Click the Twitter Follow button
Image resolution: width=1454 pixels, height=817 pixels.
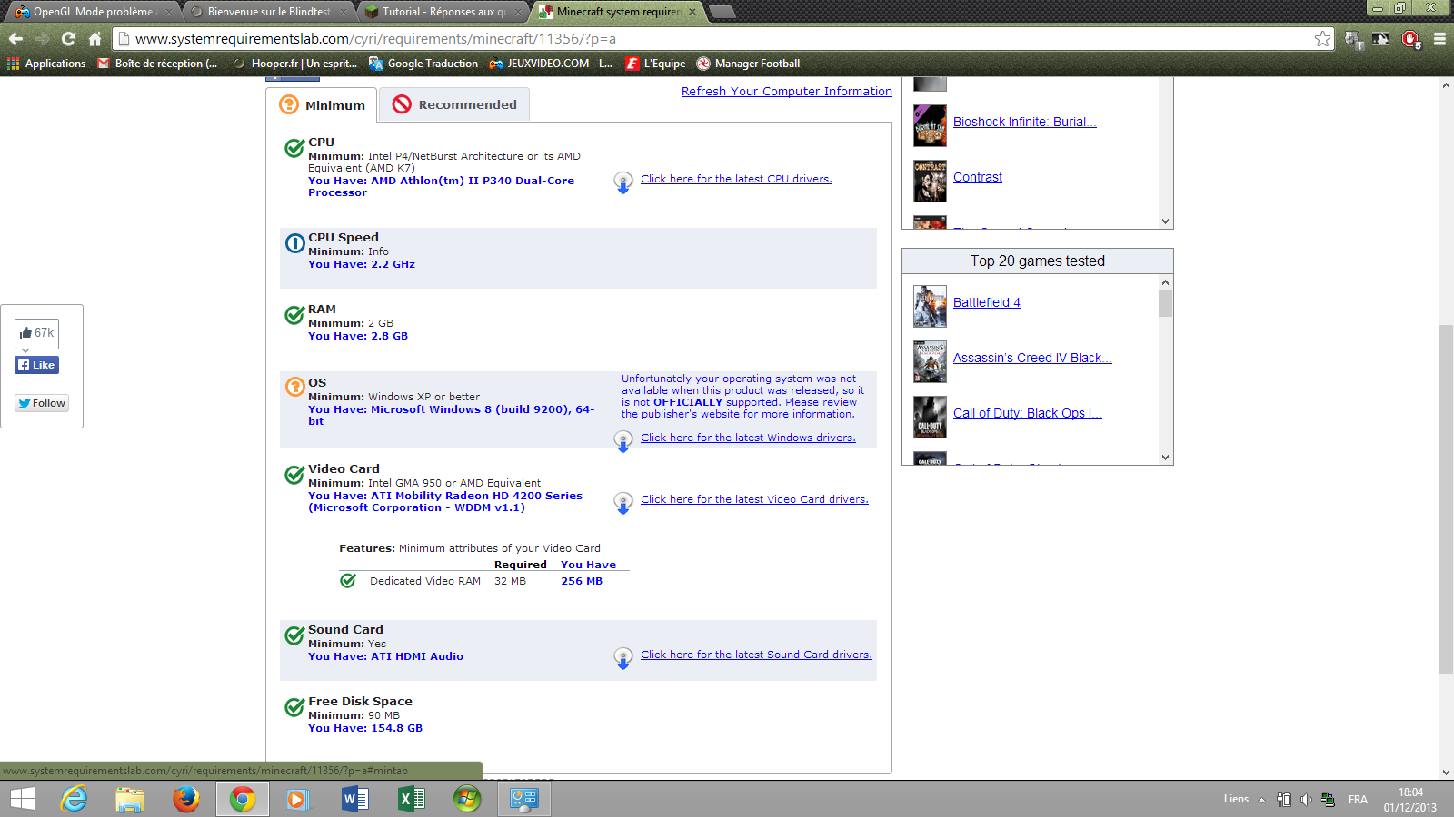(42, 403)
